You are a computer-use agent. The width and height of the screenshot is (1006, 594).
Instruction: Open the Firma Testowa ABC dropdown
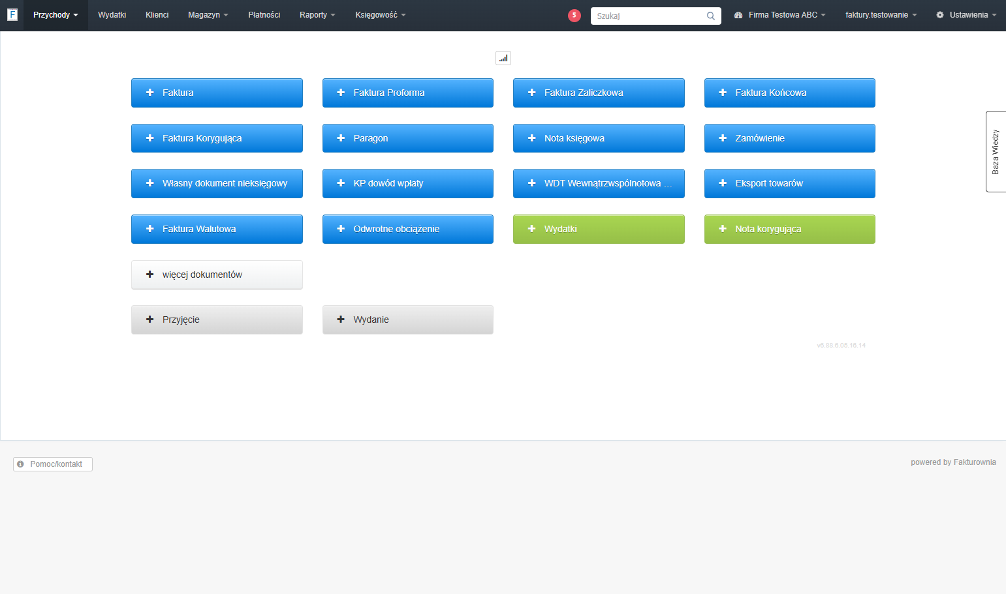pyautogui.click(x=780, y=15)
